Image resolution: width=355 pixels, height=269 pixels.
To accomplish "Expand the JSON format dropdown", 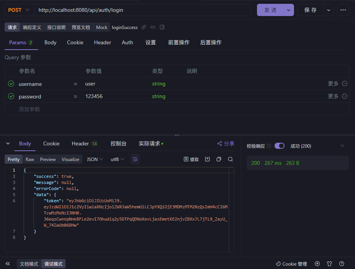I will click(95, 159).
